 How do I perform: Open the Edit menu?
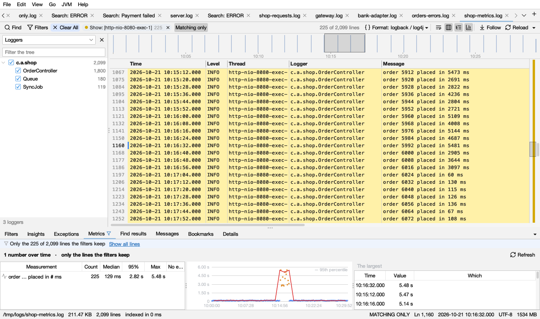click(x=22, y=4)
